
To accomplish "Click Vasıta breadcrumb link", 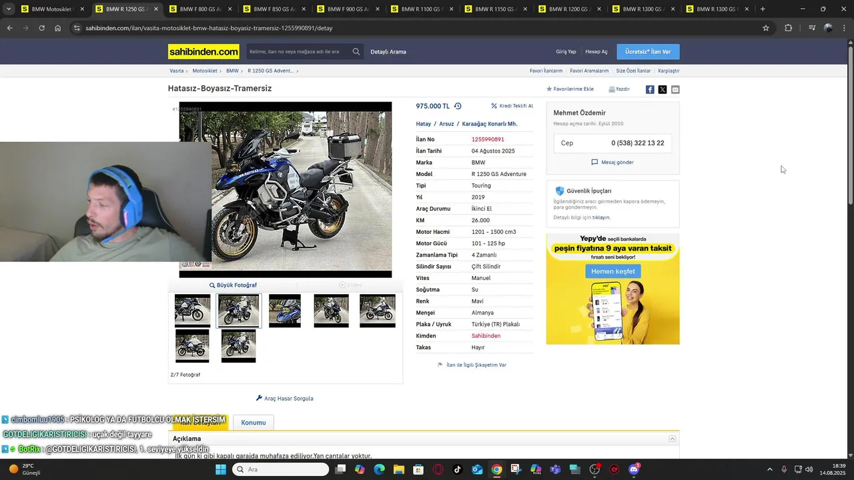I will [x=177, y=71].
